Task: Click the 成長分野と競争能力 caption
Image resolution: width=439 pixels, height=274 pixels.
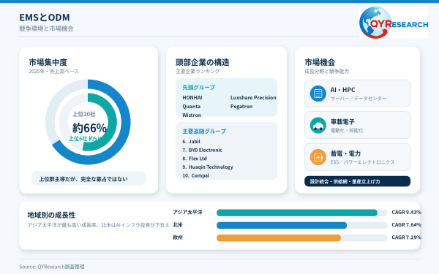Action: tap(327, 72)
